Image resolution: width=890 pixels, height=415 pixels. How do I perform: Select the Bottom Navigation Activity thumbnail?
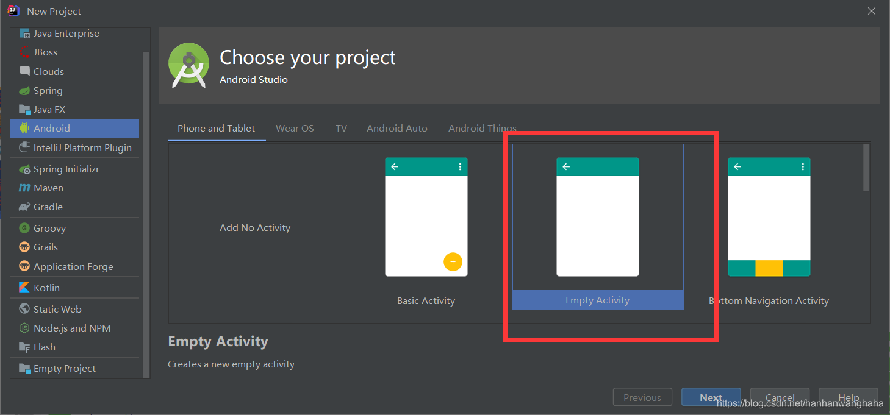tap(769, 217)
